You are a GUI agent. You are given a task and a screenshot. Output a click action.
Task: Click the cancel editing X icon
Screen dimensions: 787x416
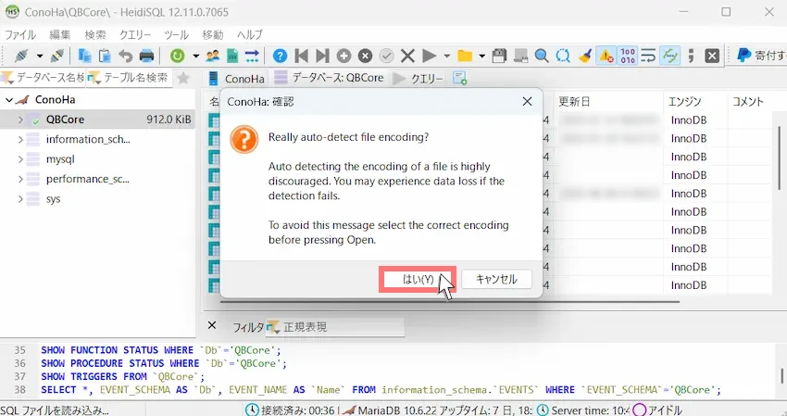point(407,56)
